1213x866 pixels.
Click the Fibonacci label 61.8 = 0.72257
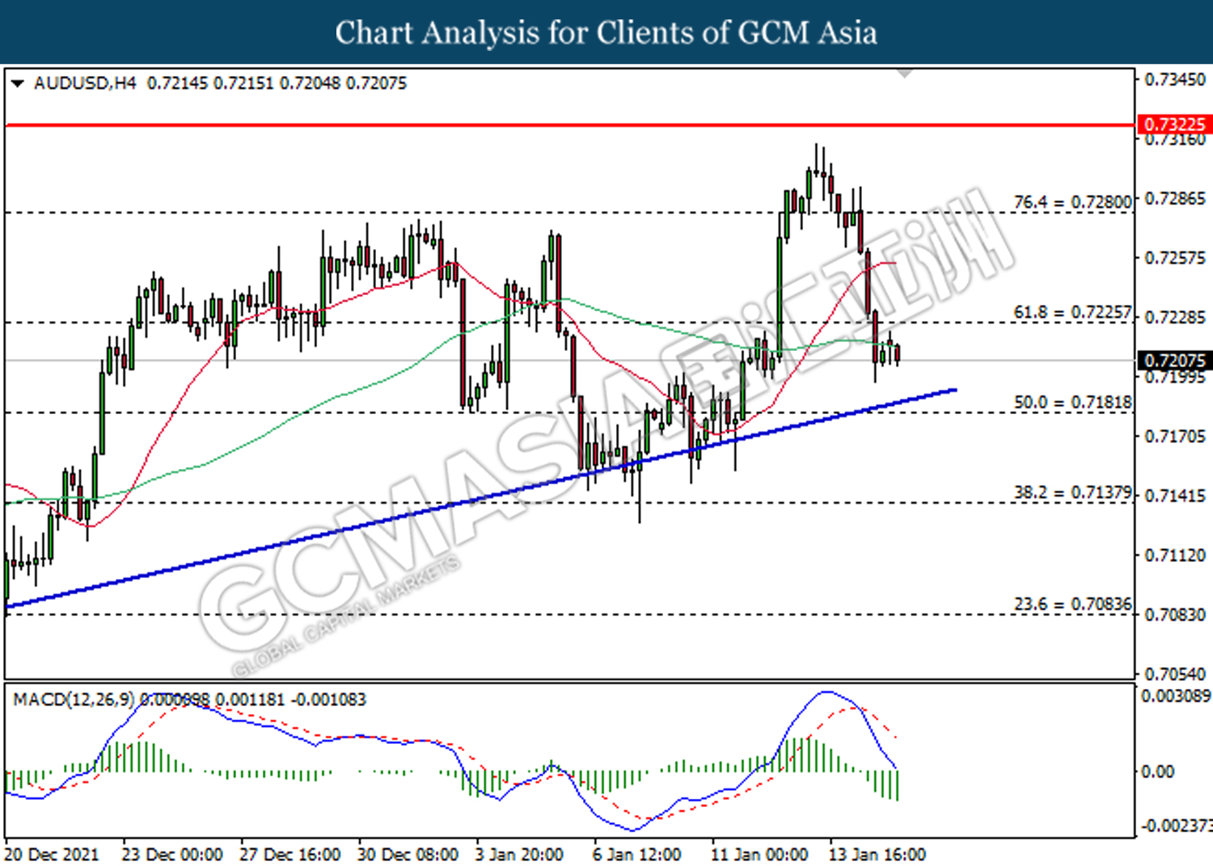[x=1072, y=312]
